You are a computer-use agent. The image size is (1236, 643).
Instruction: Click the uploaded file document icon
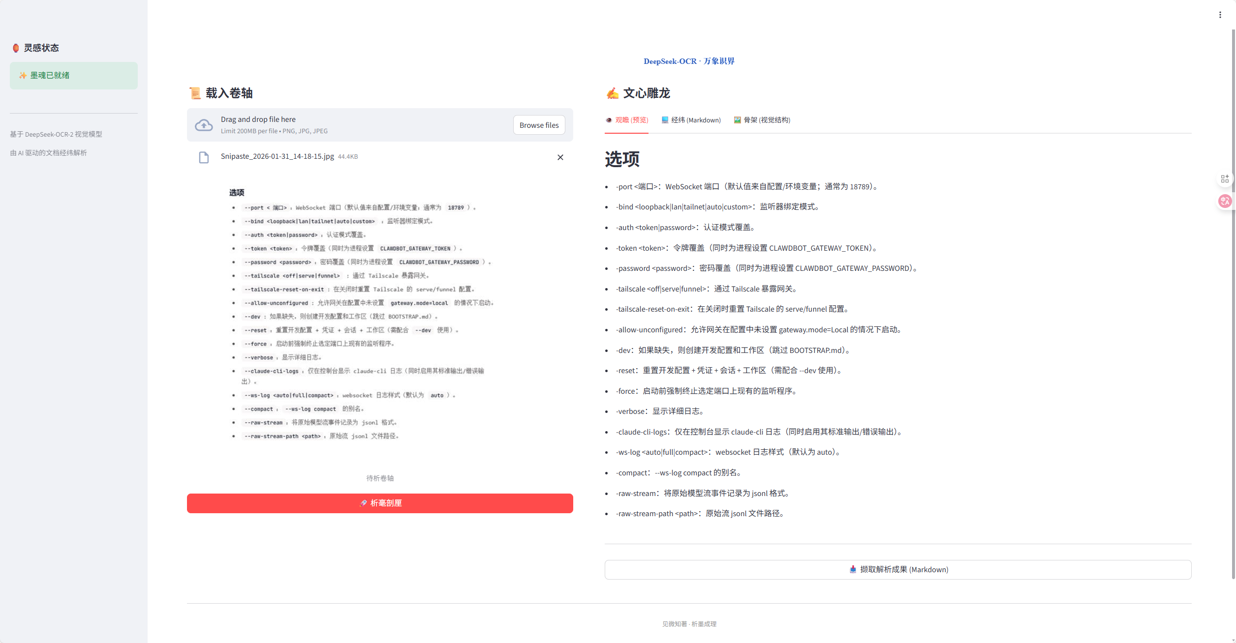204,157
